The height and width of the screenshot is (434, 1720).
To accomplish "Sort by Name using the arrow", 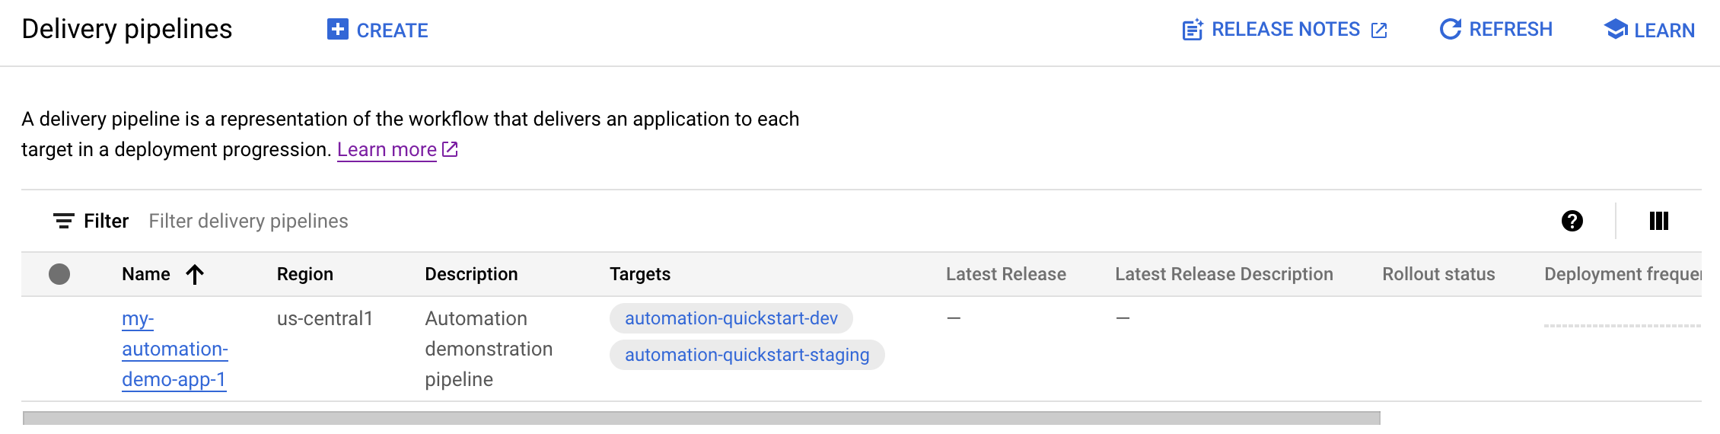I will coord(195,274).
